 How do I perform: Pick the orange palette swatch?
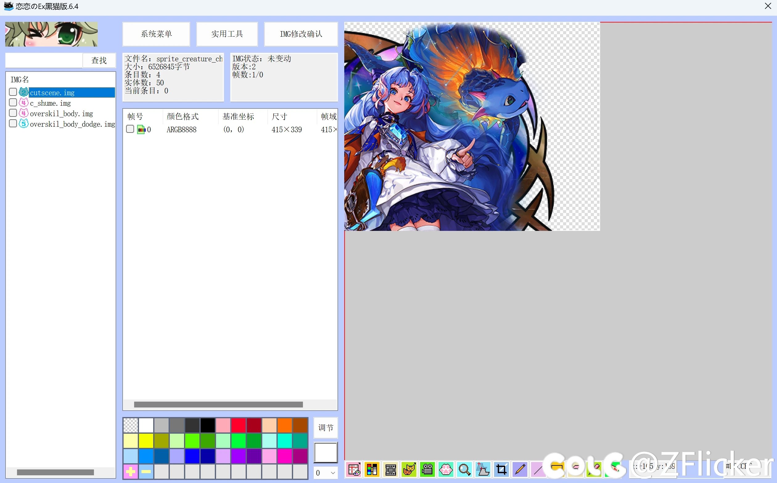(x=284, y=425)
